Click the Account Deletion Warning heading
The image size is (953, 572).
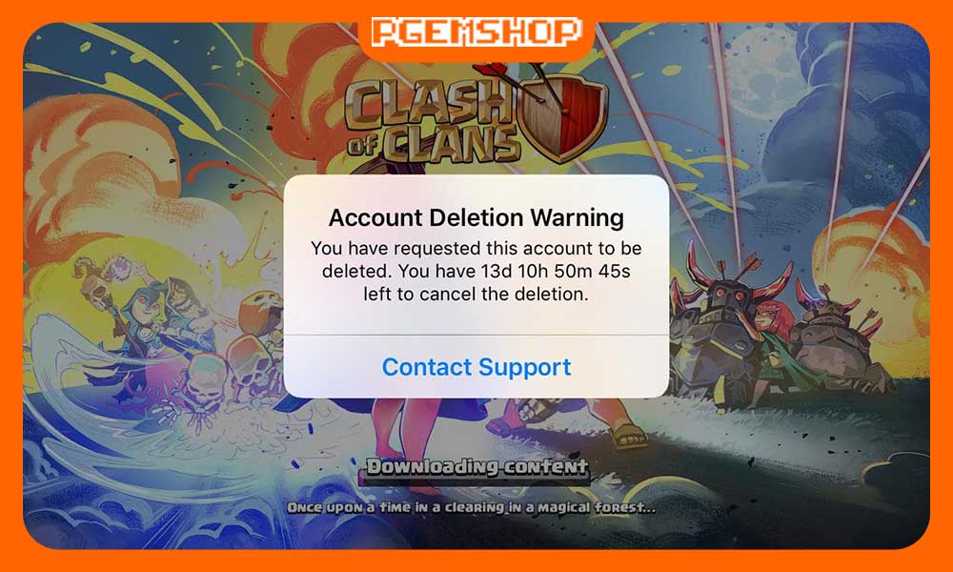476,217
